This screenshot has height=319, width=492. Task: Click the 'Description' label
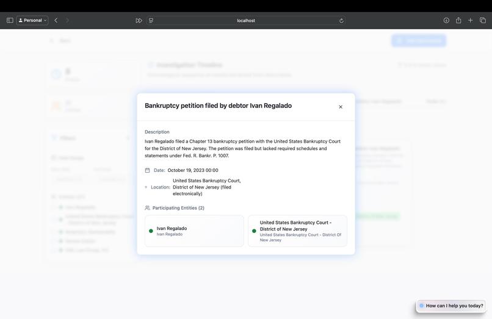[x=157, y=132]
